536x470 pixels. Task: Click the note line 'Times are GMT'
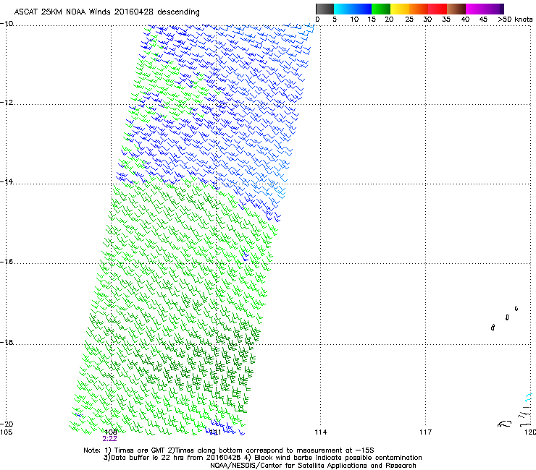tap(140, 450)
